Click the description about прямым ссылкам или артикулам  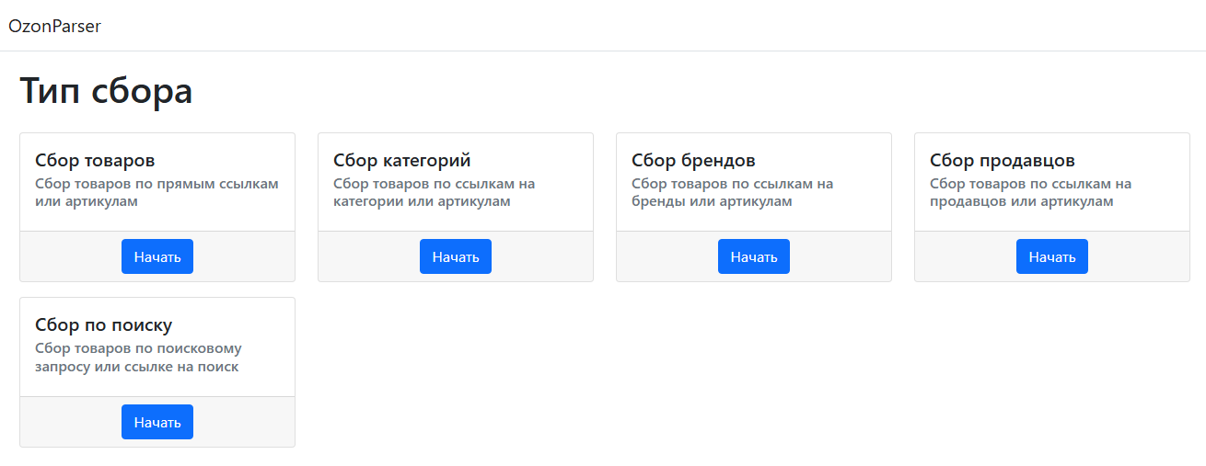coord(157,193)
